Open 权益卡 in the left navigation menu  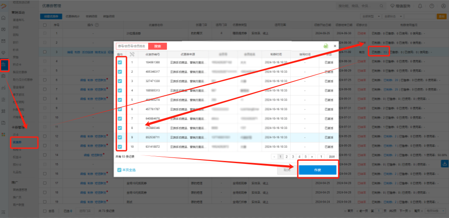coord(17,157)
